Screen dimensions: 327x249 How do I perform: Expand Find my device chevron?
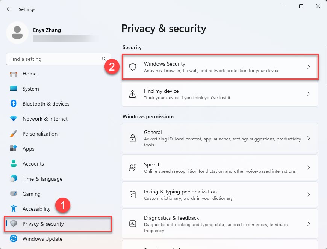(309, 94)
